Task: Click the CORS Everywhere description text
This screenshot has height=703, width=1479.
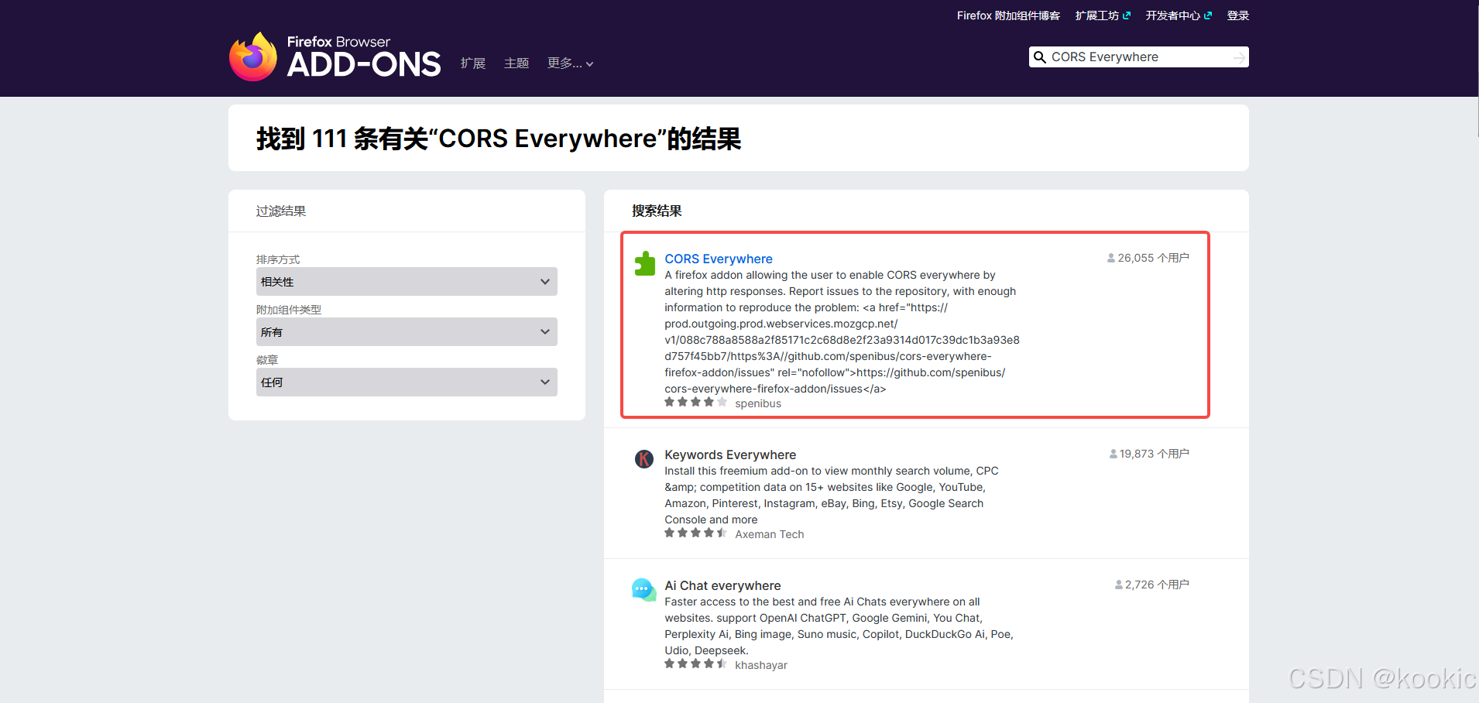Action: (x=842, y=332)
